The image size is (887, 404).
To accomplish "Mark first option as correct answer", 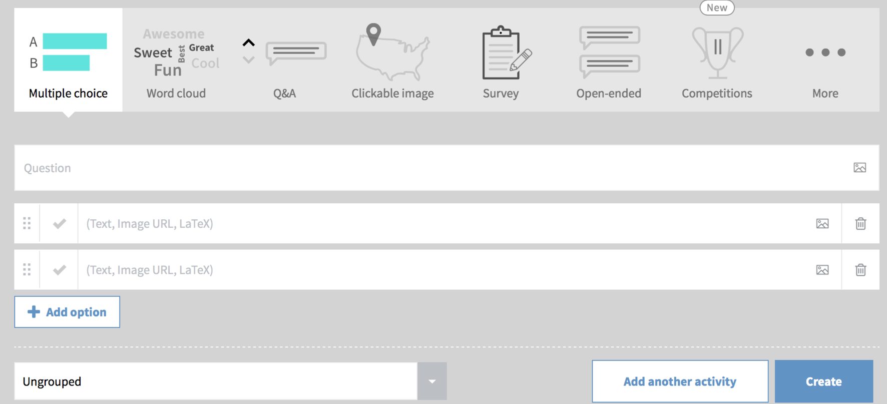I will tap(59, 223).
